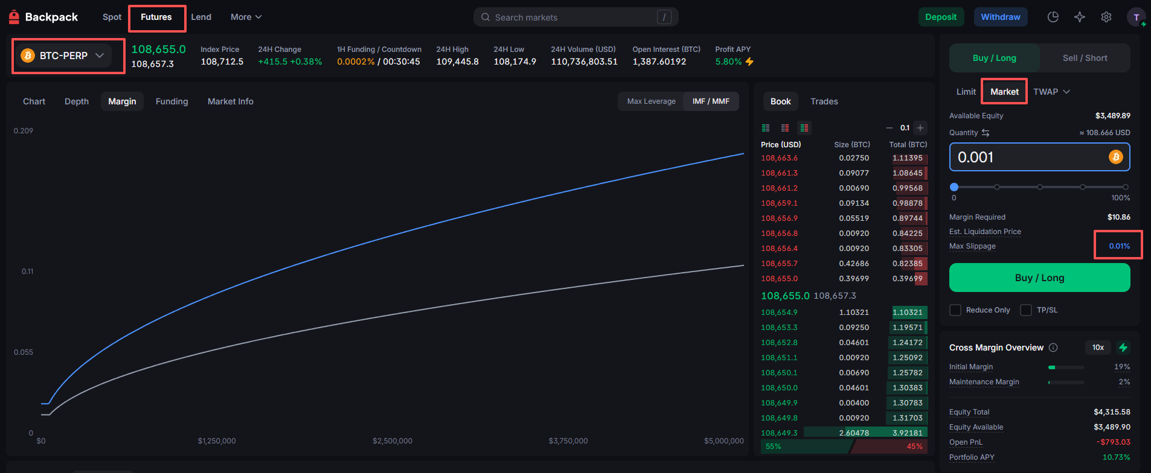Open the Trades tab next to Book
The image size is (1151, 473).
[x=824, y=101]
